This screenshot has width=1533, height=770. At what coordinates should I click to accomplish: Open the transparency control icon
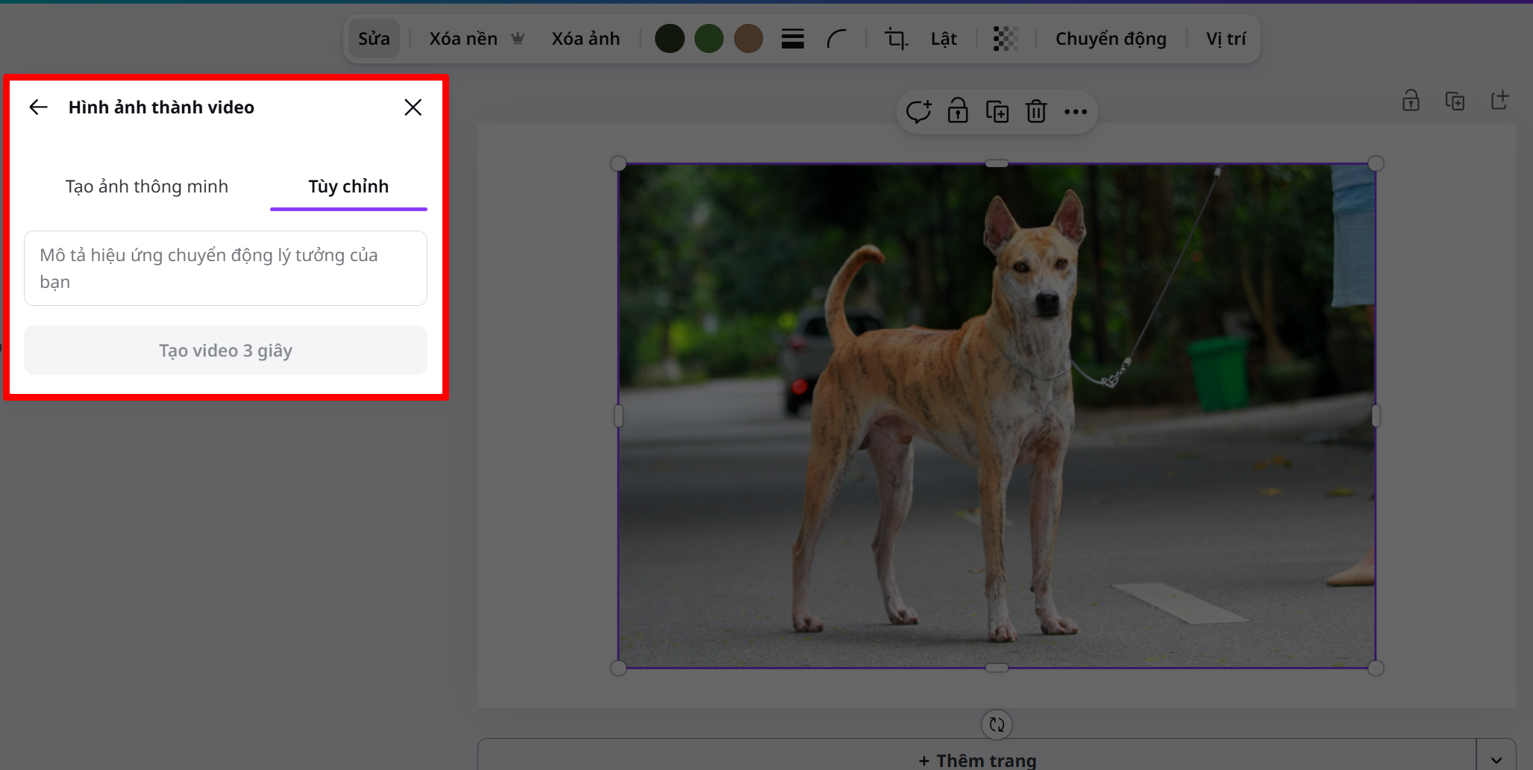point(1005,38)
